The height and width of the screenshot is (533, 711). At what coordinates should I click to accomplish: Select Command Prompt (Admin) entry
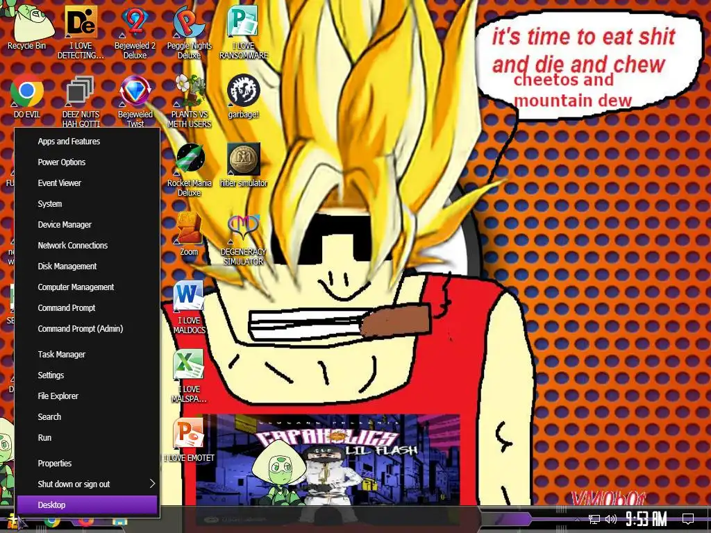point(87,329)
